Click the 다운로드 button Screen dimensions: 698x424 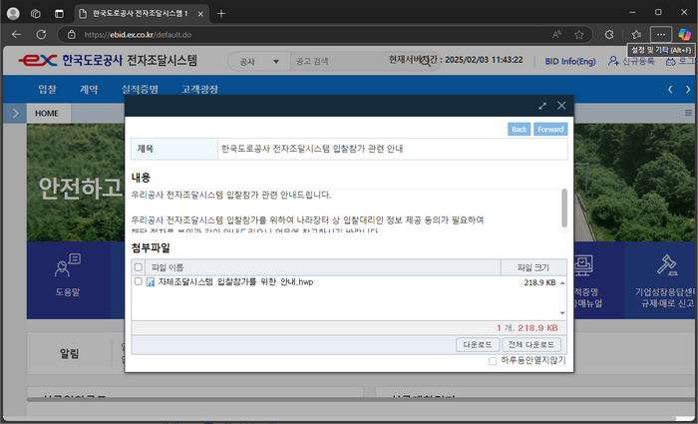point(478,345)
